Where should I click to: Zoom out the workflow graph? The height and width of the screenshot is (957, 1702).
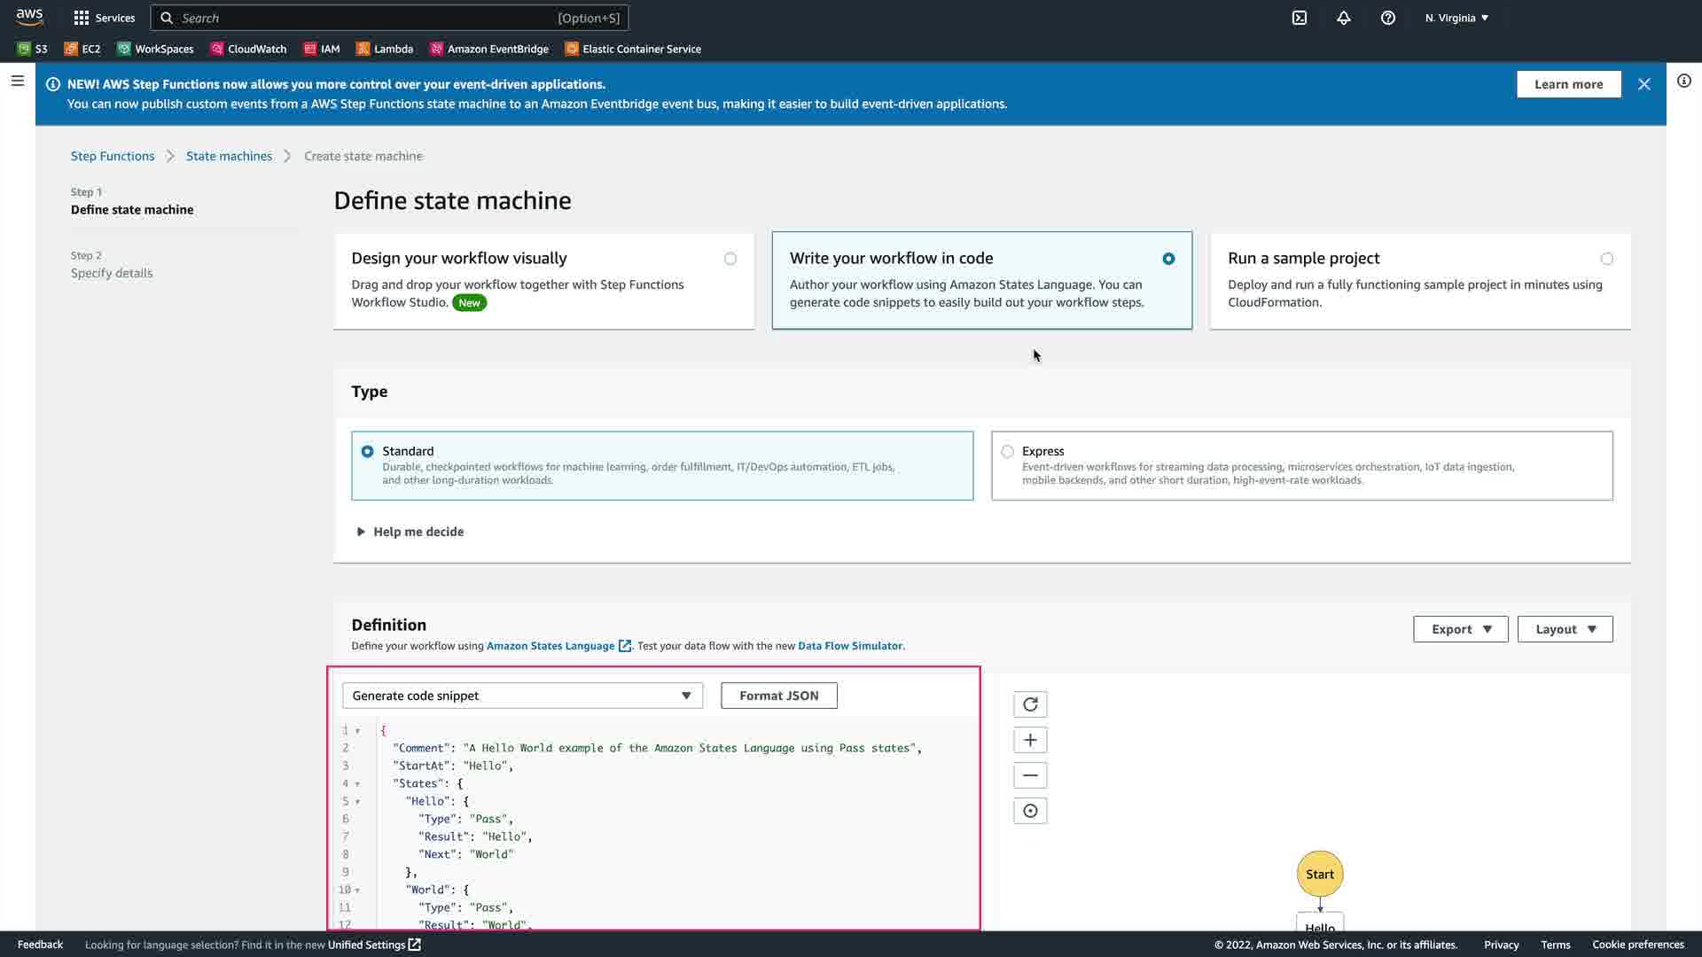[1030, 775]
